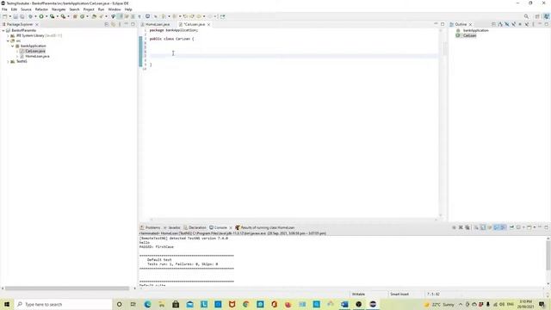Click the Open Perspective icon
The width and height of the screenshot is (551, 310).
(537, 16)
